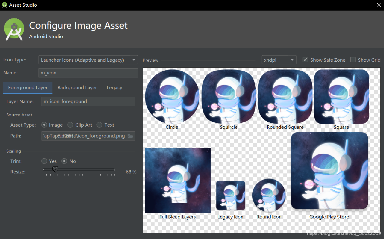
Task: Switch to the Legacy tab
Action: click(114, 88)
